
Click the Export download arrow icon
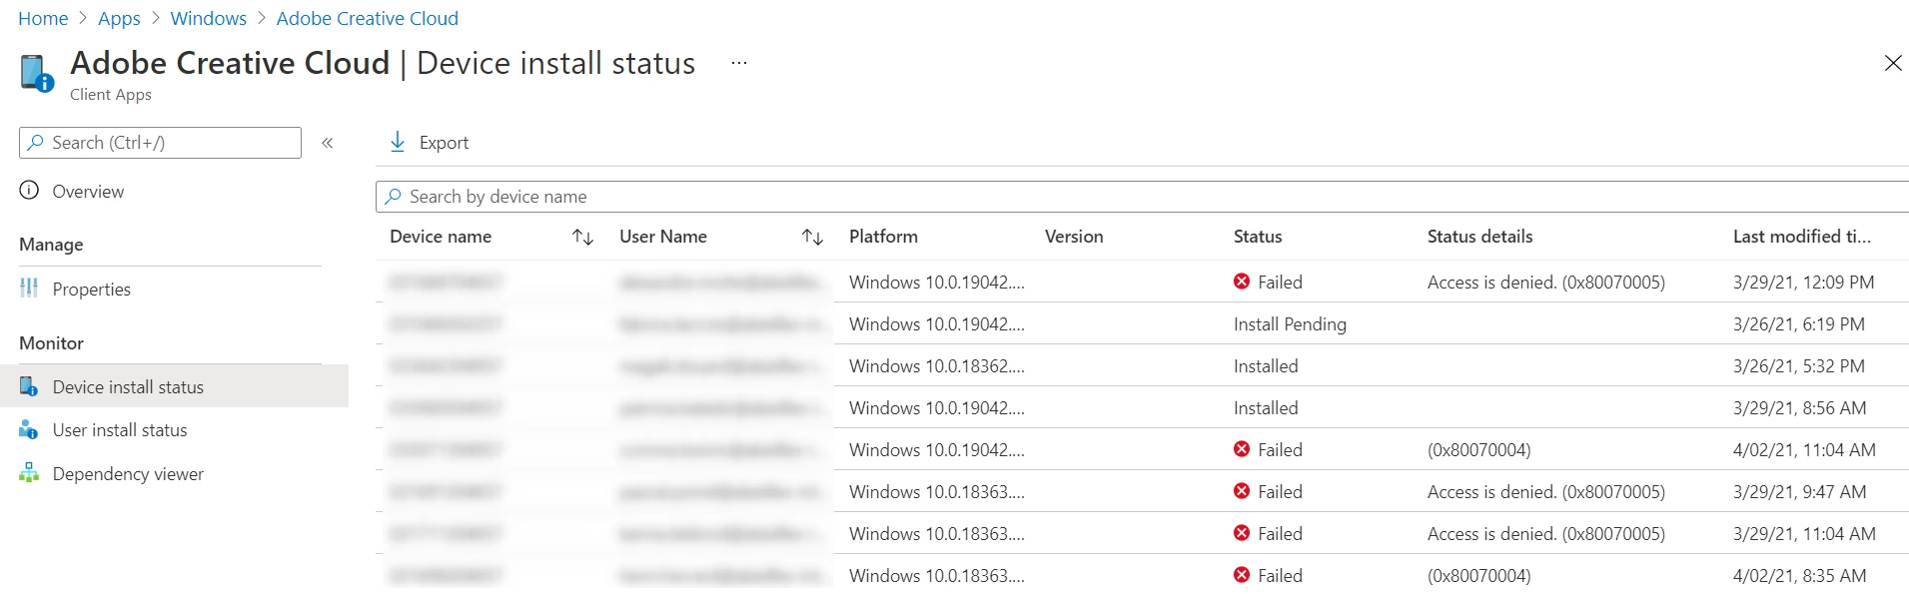(x=398, y=142)
